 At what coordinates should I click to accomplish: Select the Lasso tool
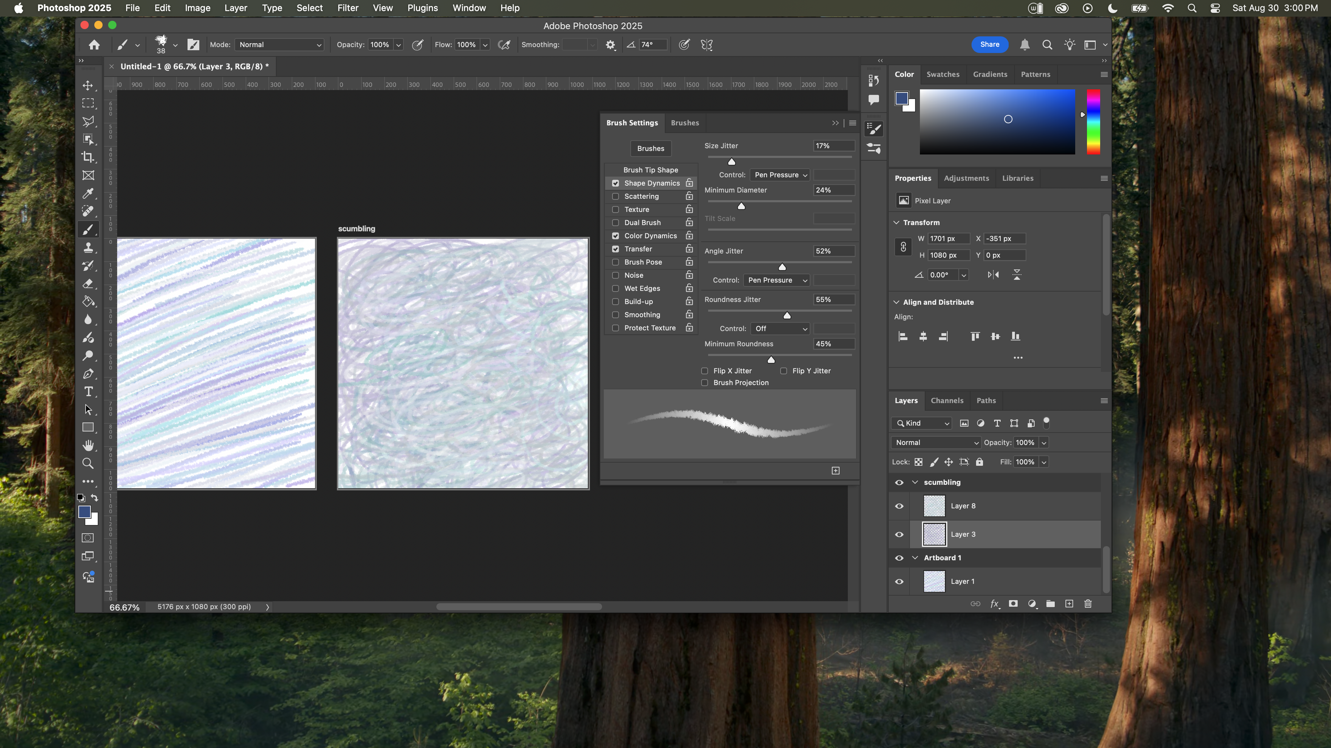[88, 121]
